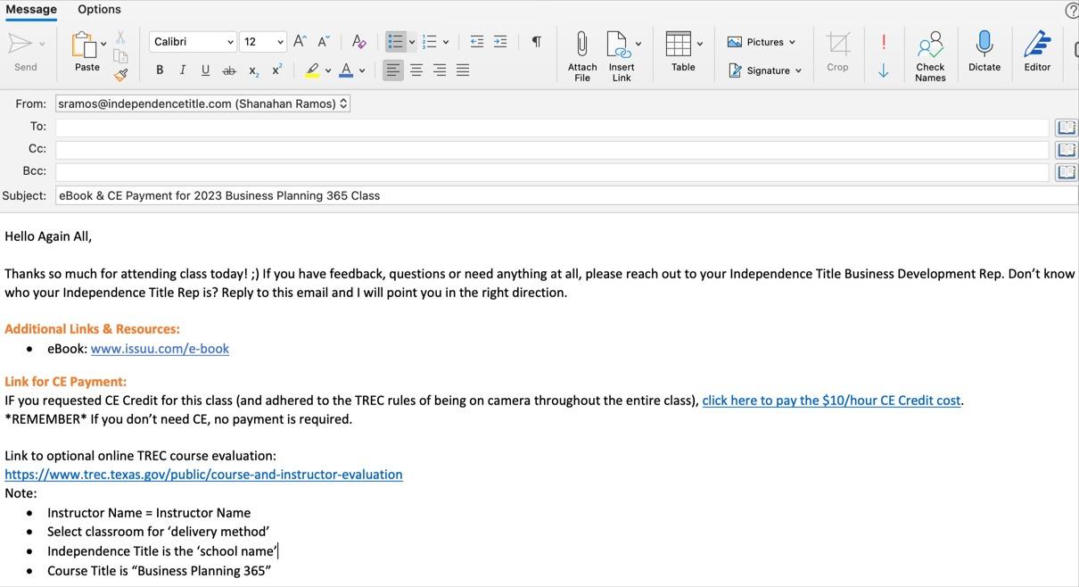Toggle Bold formatting

click(x=160, y=70)
